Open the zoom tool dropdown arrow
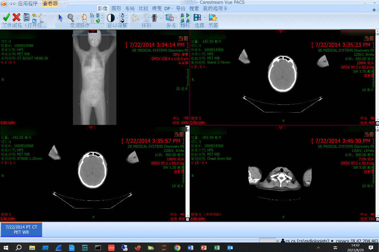Screen dimensions: 379x252 pyautogui.click(x=77, y=18)
